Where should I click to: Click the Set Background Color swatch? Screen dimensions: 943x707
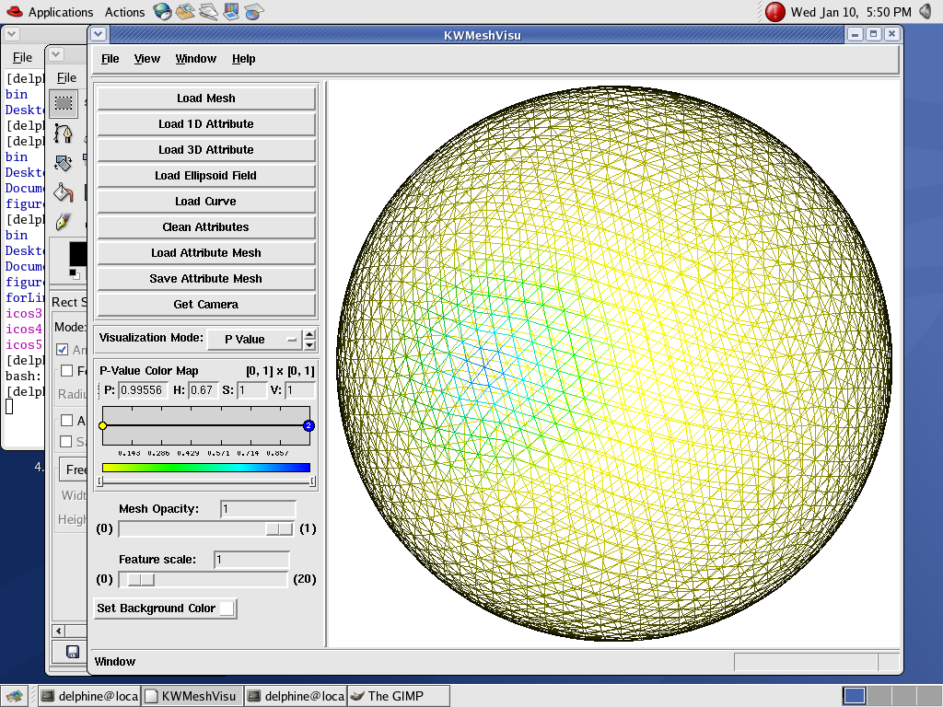[x=226, y=608]
